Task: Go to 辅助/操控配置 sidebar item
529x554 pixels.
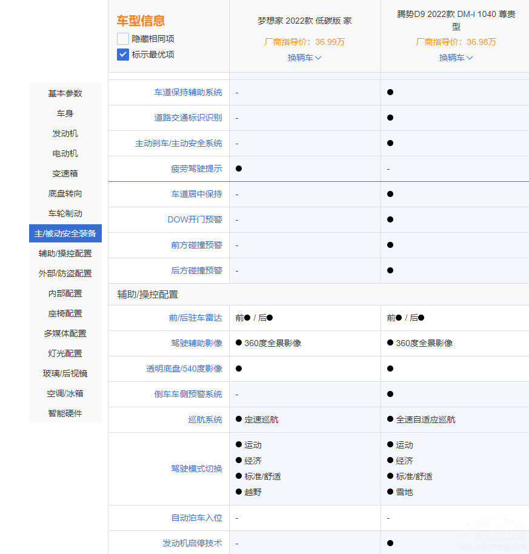Action: pyautogui.click(x=65, y=253)
